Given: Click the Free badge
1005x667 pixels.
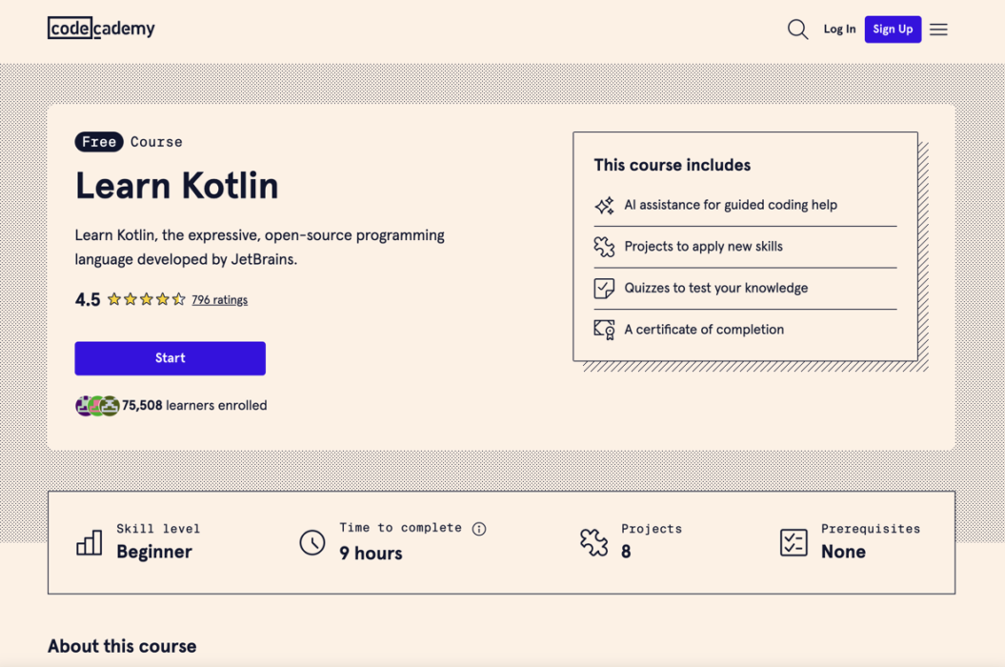Looking at the screenshot, I should [99, 142].
